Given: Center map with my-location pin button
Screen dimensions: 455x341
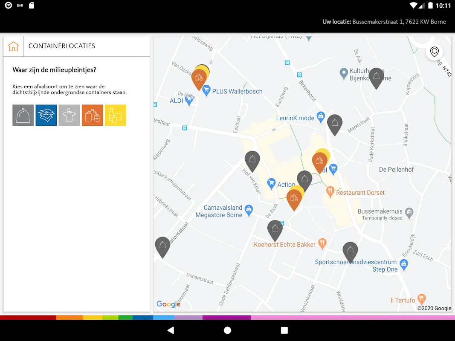Looking at the screenshot, I should (x=435, y=52).
